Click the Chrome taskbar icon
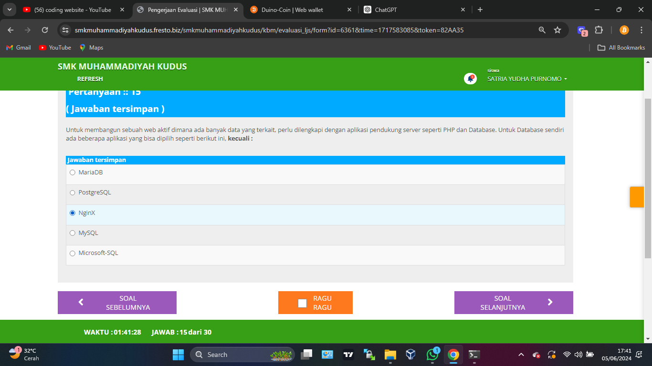This screenshot has width=652, height=366. point(453,355)
